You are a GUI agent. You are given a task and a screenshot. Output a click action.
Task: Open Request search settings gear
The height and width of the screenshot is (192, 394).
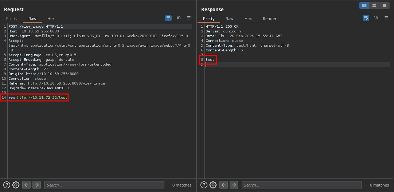(16, 185)
